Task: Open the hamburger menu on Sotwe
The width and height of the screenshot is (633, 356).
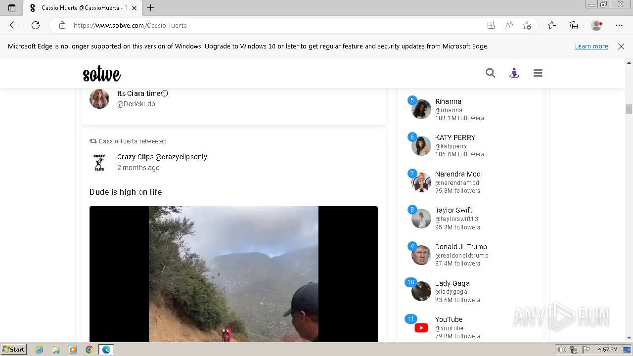Action: [x=538, y=73]
